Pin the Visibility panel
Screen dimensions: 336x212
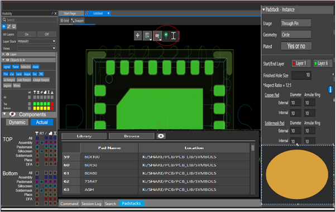coord(52,13)
